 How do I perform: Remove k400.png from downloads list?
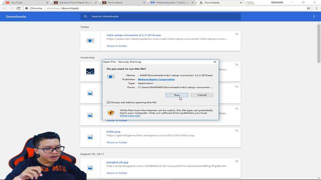pyautogui.click(x=237, y=130)
